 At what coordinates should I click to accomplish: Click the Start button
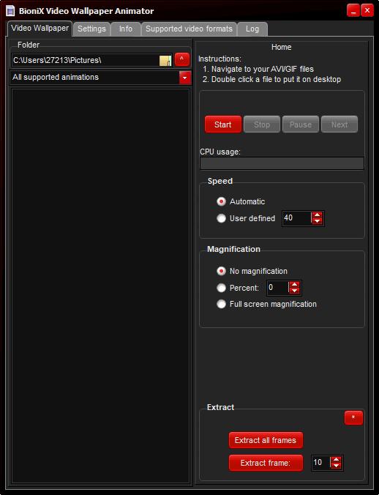(x=223, y=124)
